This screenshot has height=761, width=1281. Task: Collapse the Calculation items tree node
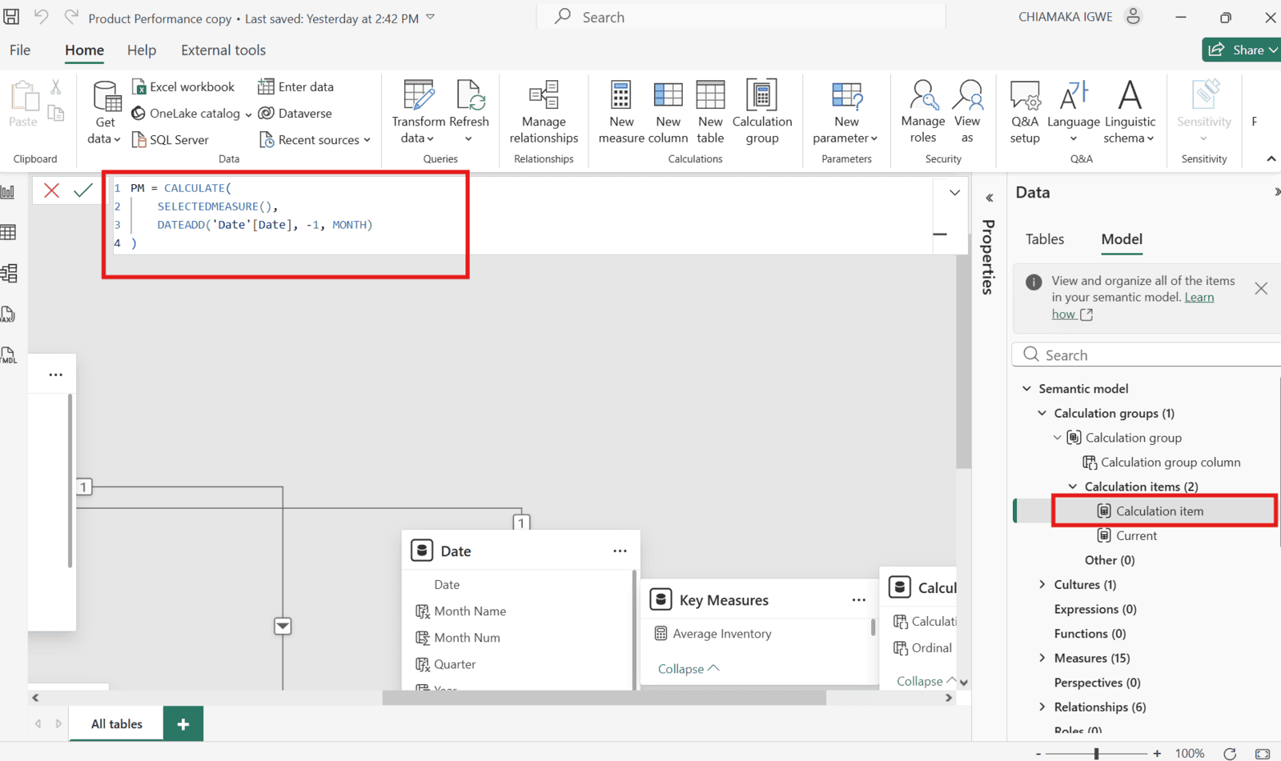coord(1073,487)
